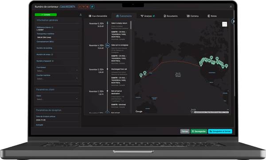Screen dimensions: 266x160
Task: Click the teal pin icon in header
Action: tap(92, 7)
